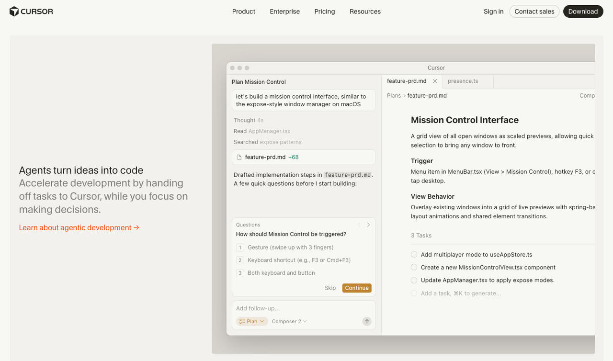Click the 3 Tasks label
This screenshot has height=361, width=613.
point(421,236)
